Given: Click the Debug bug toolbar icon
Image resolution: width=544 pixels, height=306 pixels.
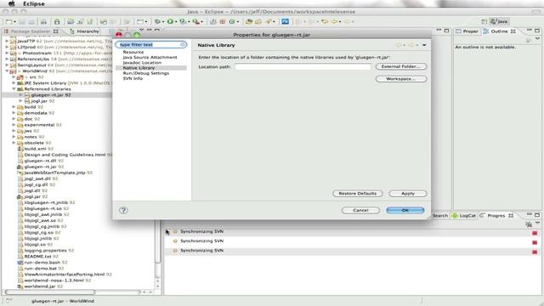Looking at the screenshot, I should point(157,21).
